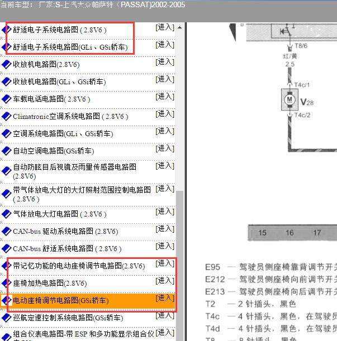The image size is (337, 341).
Task: Click book icon beside 舒适电子系统电路图 (2.8V6)
Action: point(6,30)
